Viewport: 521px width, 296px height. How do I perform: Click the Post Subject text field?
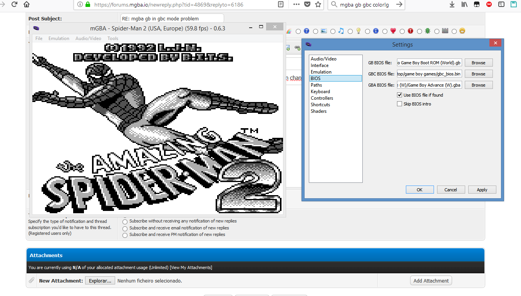[172, 18]
